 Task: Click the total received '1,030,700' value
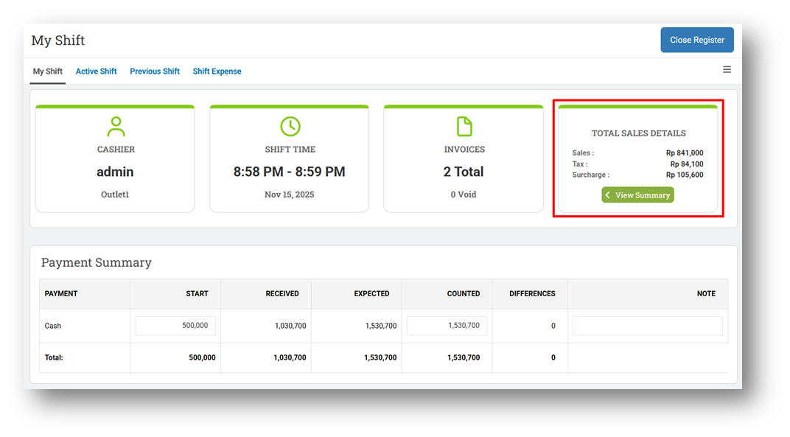pyautogui.click(x=290, y=357)
